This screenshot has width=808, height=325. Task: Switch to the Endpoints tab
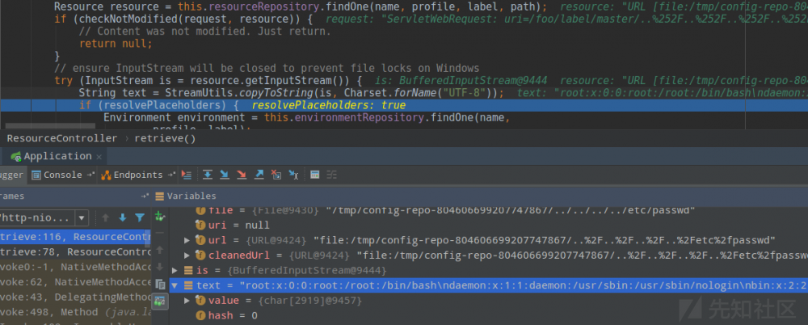pyautogui.click(x=132, y=175)
